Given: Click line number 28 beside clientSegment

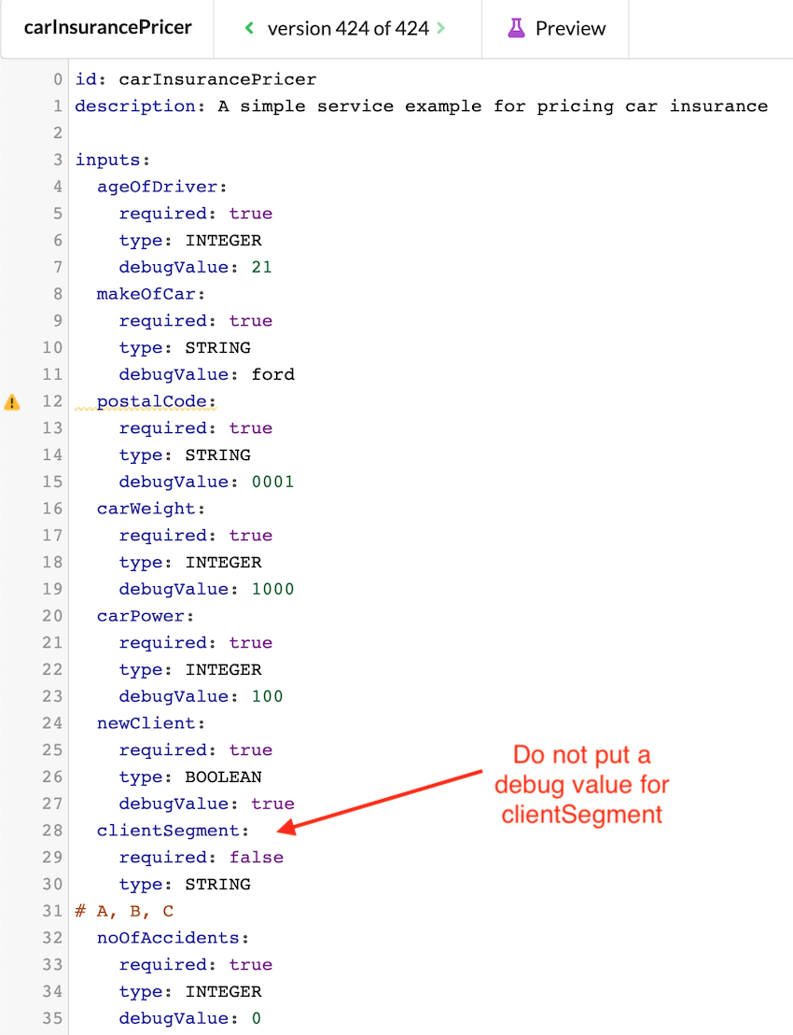Looking at the screenshot, I should point(51,831).
